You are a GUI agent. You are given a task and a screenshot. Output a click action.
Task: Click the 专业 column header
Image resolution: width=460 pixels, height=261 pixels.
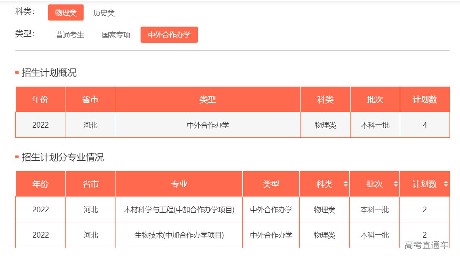coord(179,184)
